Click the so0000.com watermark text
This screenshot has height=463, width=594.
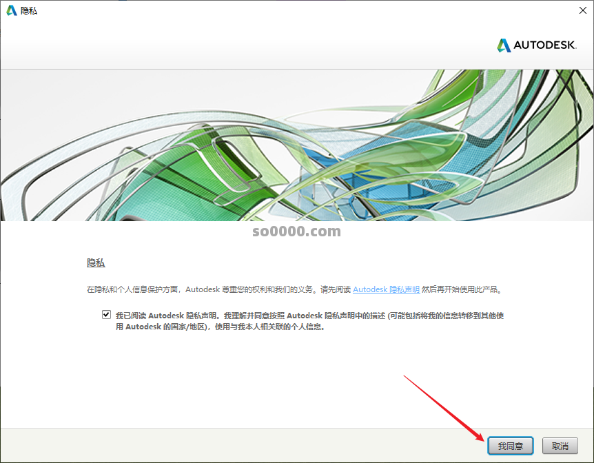point(296,231)
